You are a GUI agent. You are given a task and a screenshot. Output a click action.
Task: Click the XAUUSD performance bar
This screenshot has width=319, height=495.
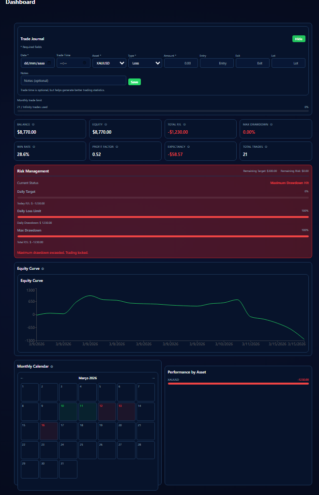tap(238, 383)
